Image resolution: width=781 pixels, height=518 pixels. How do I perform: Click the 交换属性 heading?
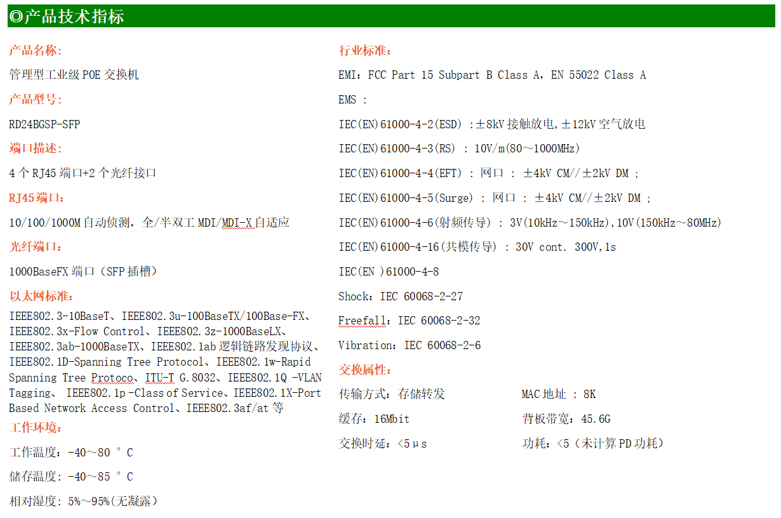pos(365,370)
